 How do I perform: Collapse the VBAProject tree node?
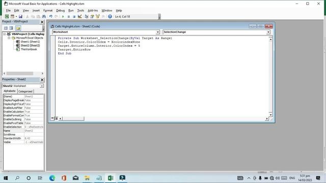5,34
